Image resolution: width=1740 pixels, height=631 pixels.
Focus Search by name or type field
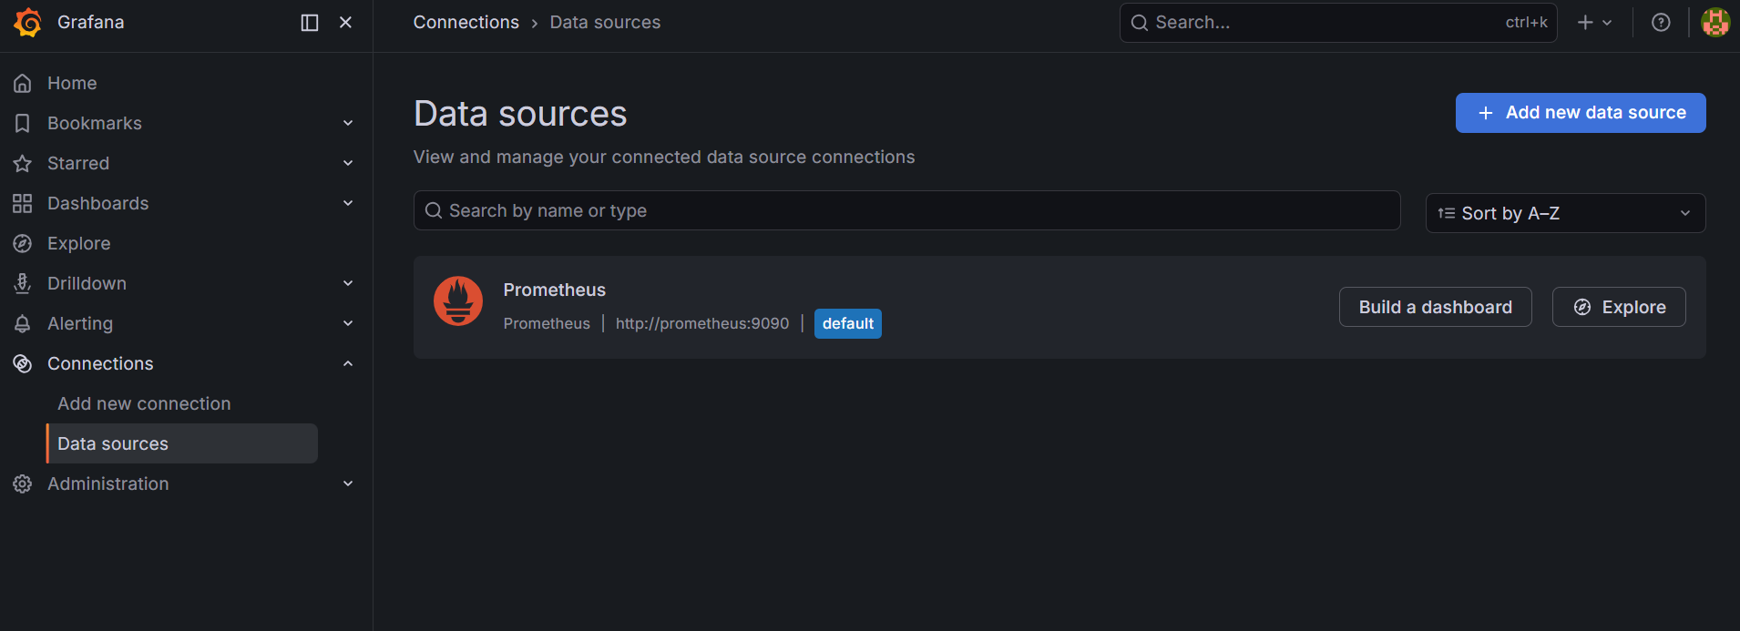906,210
